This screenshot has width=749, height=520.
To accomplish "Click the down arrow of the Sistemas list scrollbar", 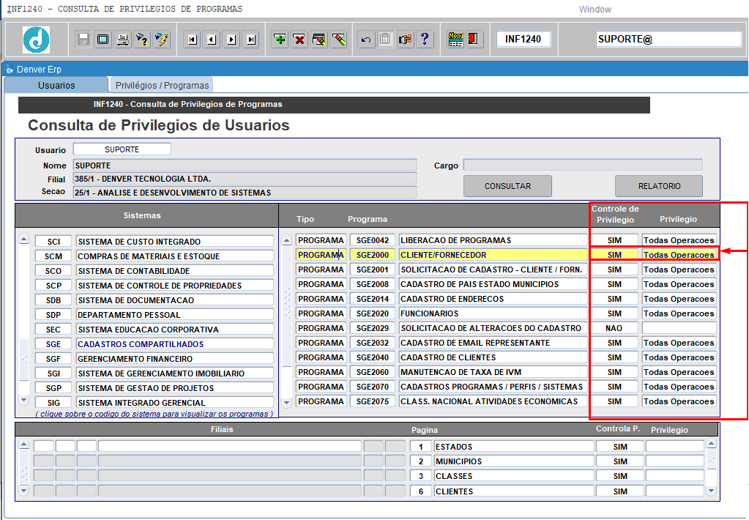I will tap(24, 399).
